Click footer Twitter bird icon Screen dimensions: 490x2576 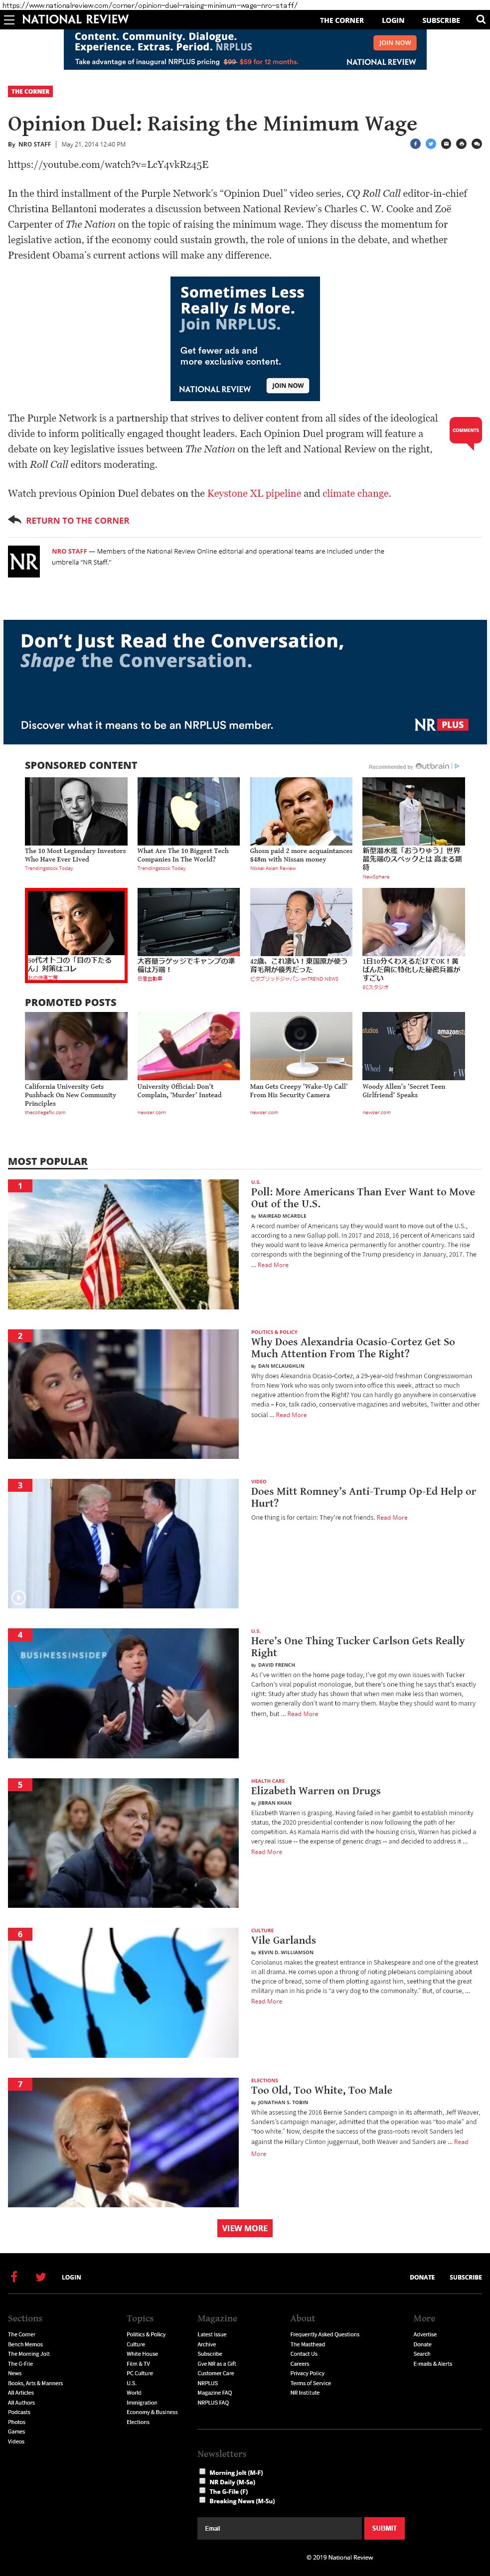(41, 2277)
